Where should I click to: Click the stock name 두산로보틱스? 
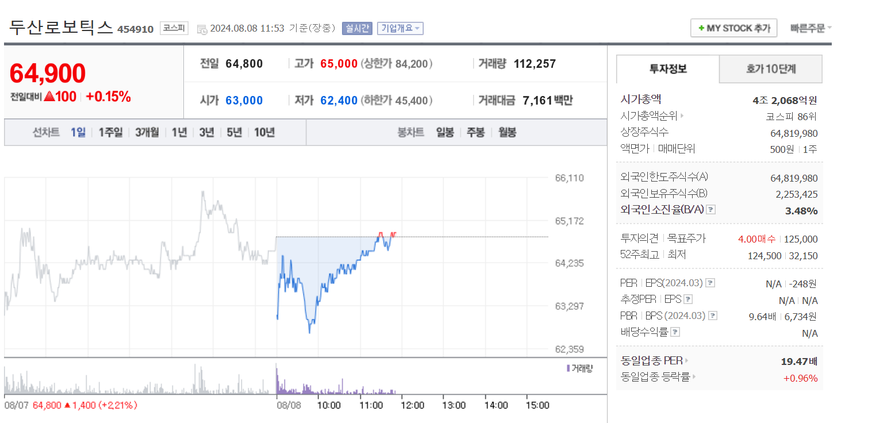(x=61, y=27)
